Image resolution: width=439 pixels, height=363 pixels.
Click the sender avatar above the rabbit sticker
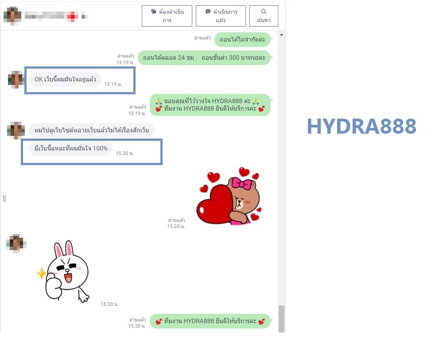(16, 243)
